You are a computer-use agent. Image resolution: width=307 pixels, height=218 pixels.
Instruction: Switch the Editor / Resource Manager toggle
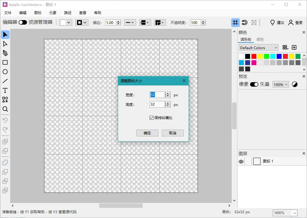23,22
